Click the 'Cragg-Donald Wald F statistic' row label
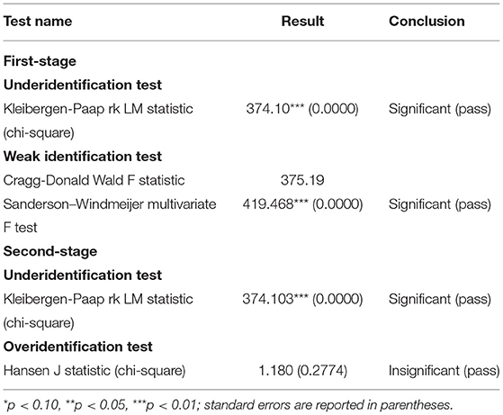Screen dimensions: 503x415 click(x=94, y=180)
